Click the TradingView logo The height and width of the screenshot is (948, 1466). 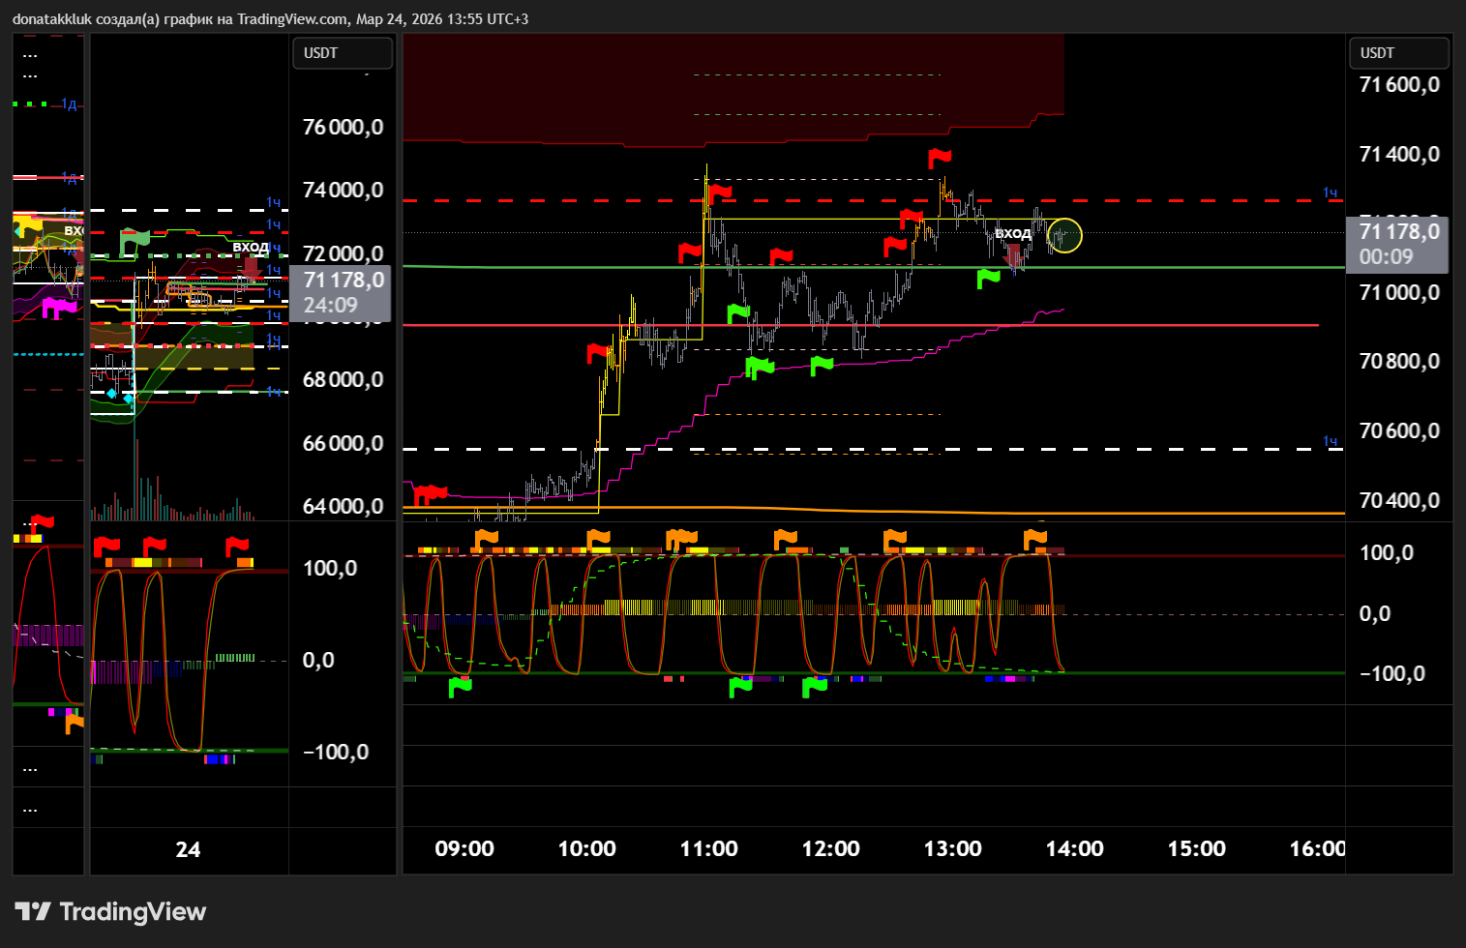(110, 911)
